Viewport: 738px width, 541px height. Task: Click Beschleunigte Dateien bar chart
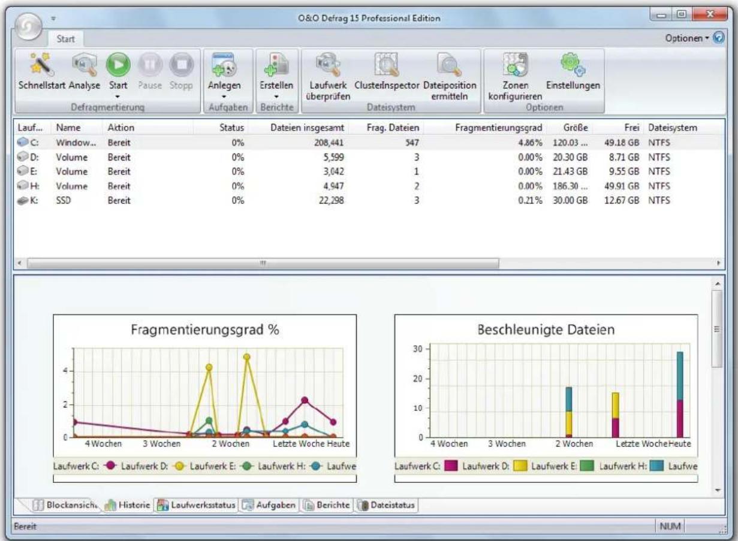pyautogui.click(x=546, y=398)
